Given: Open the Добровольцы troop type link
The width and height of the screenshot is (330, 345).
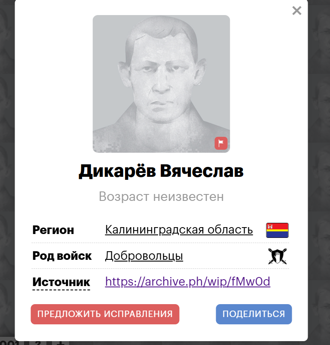Looking at the screenshot, I should (x=144, y=256).
